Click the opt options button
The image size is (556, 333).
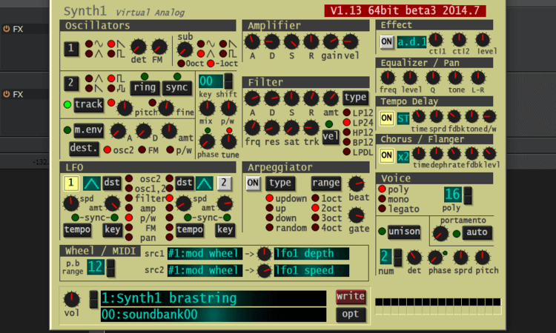tap(351, 314)
